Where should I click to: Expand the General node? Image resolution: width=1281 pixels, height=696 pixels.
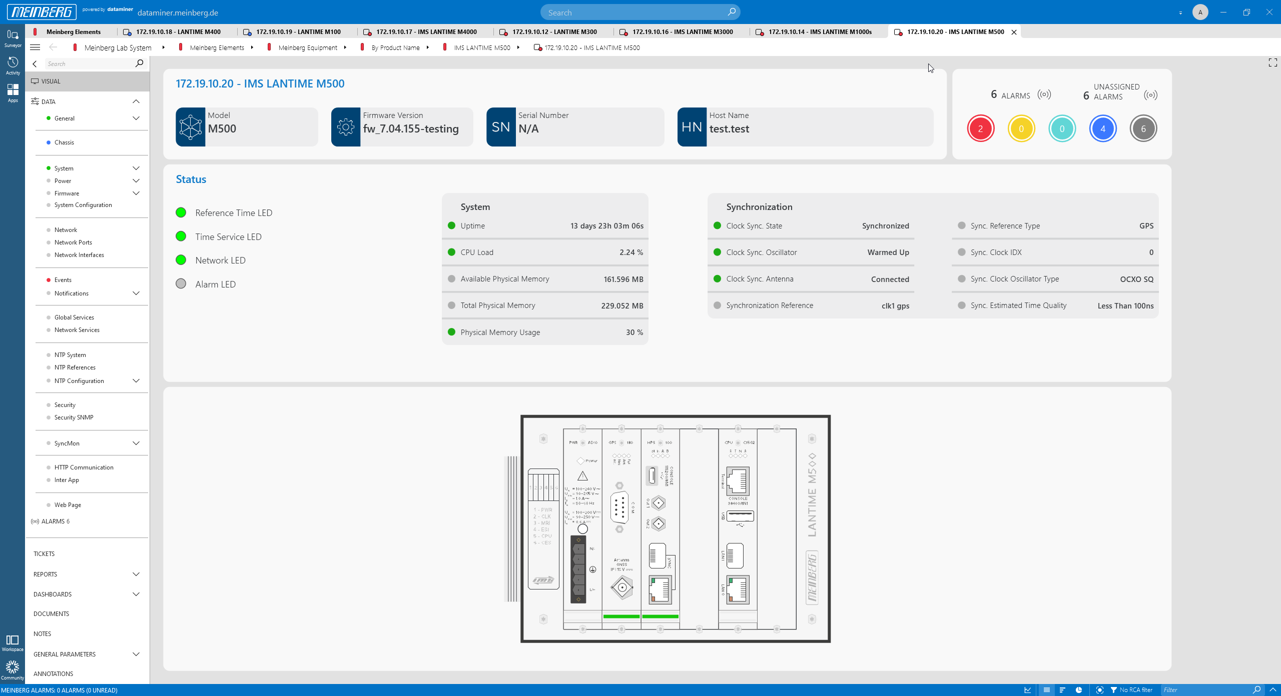point(136,118)
